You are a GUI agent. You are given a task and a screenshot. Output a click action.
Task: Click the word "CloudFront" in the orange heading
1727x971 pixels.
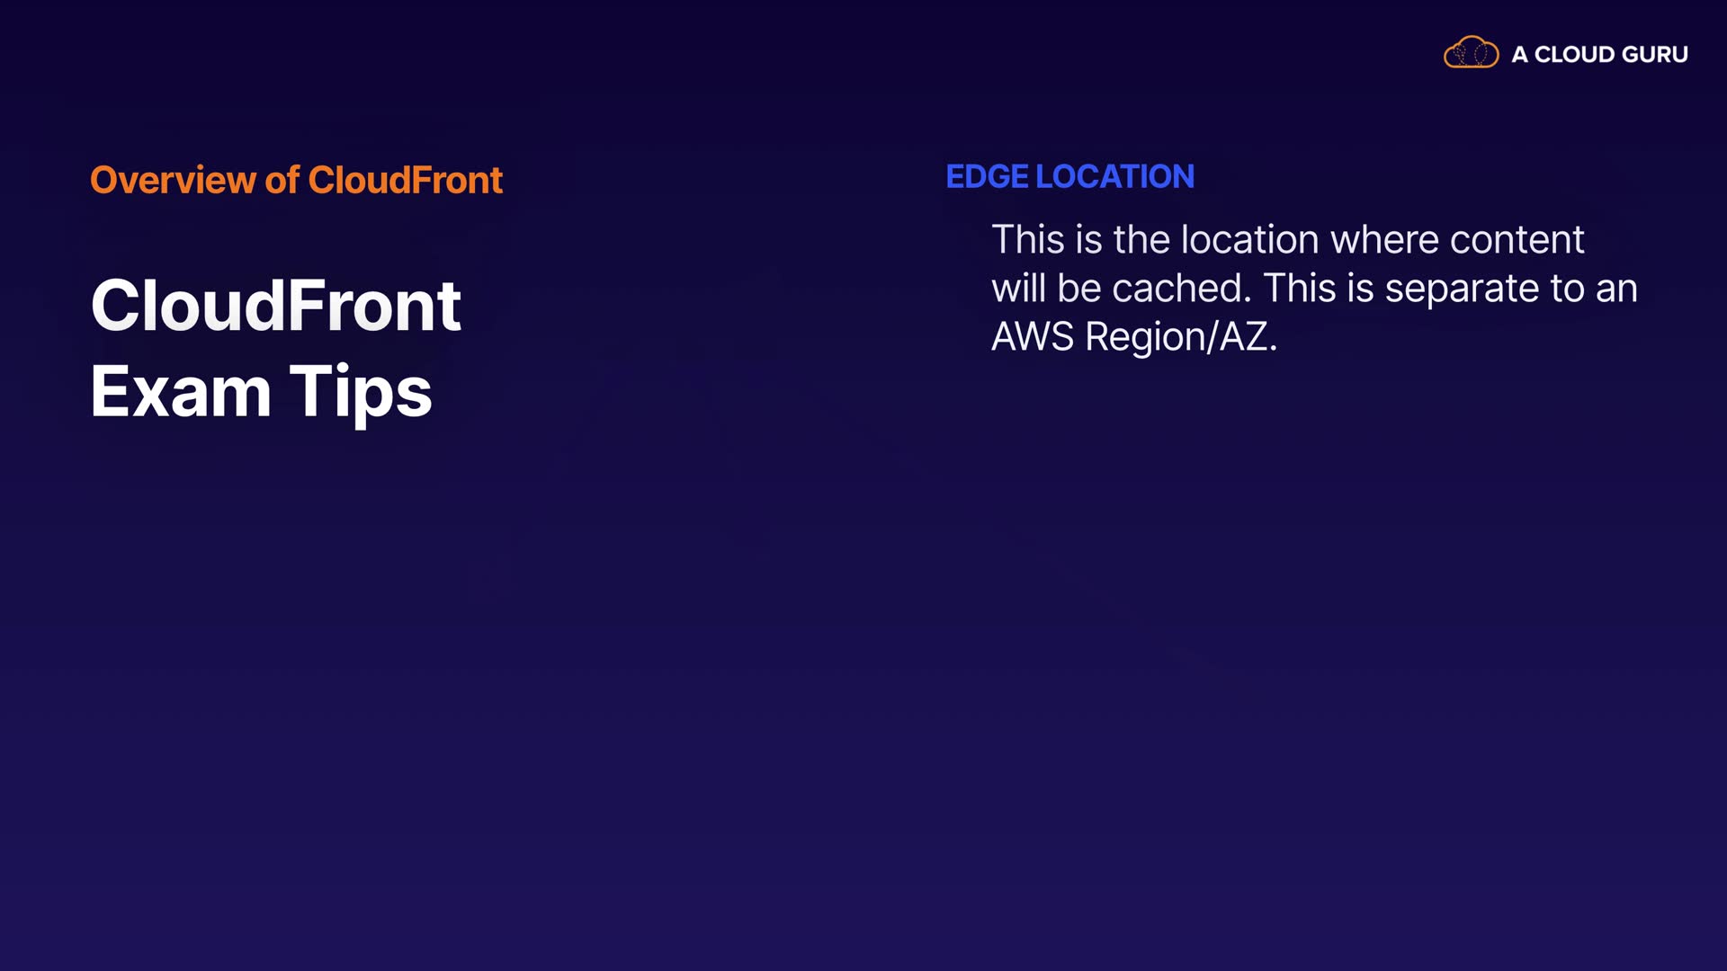tap(405, 180)
